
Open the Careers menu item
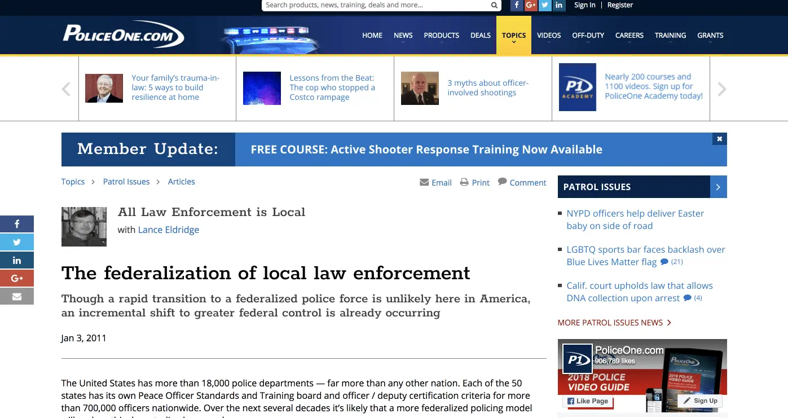tap(629, 36)
